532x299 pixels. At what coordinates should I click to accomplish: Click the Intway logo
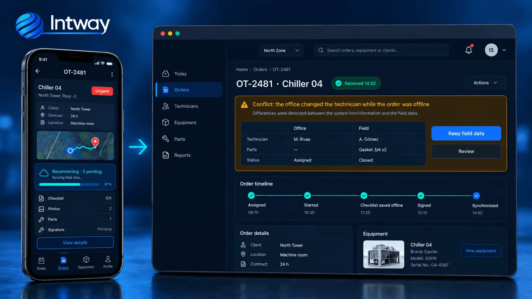[x=63, y=25]
